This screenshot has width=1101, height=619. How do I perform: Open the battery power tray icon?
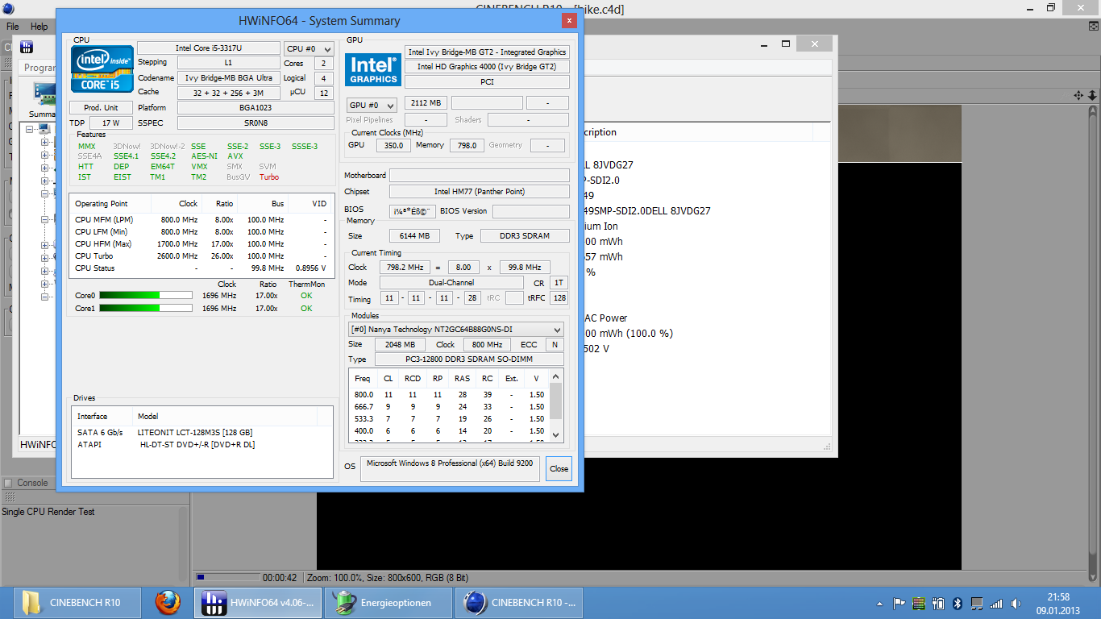pos(938,603)
